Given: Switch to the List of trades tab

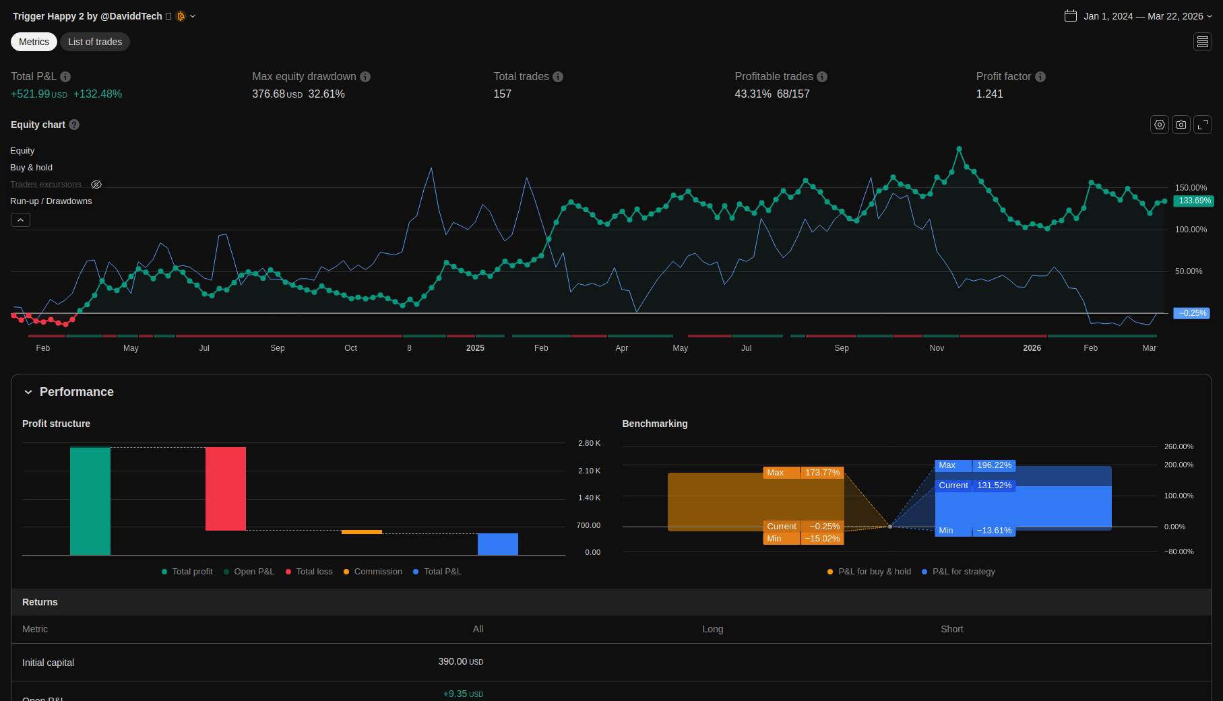Looking at the screenshot, I should [95, 42].
